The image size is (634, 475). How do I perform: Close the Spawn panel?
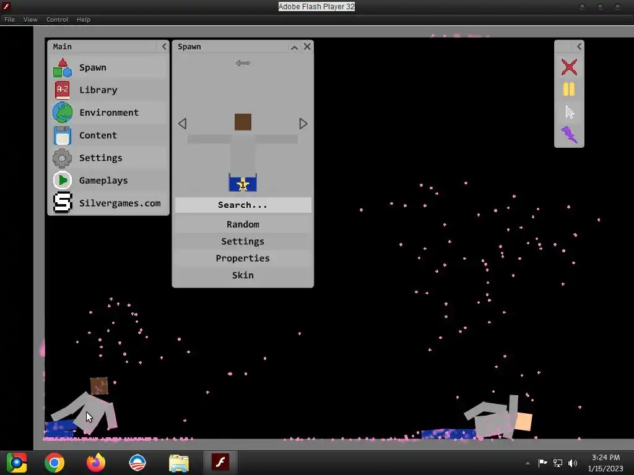[x=307, y=46]
